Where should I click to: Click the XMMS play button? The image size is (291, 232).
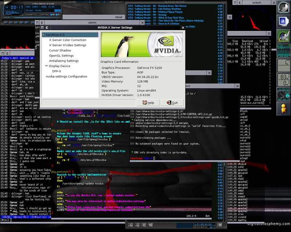click(11, 22)
